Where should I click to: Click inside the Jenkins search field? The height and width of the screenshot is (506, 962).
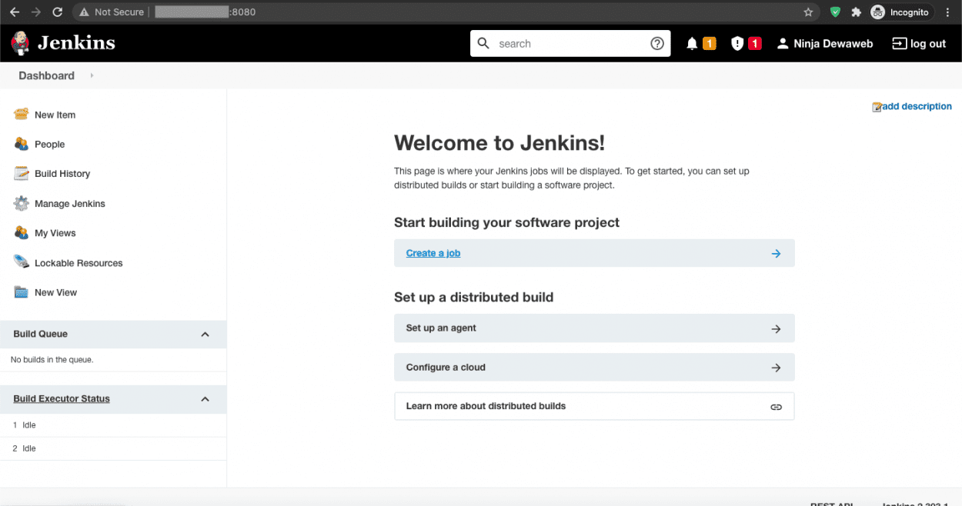pyautogui.click(x=570, y=44)
